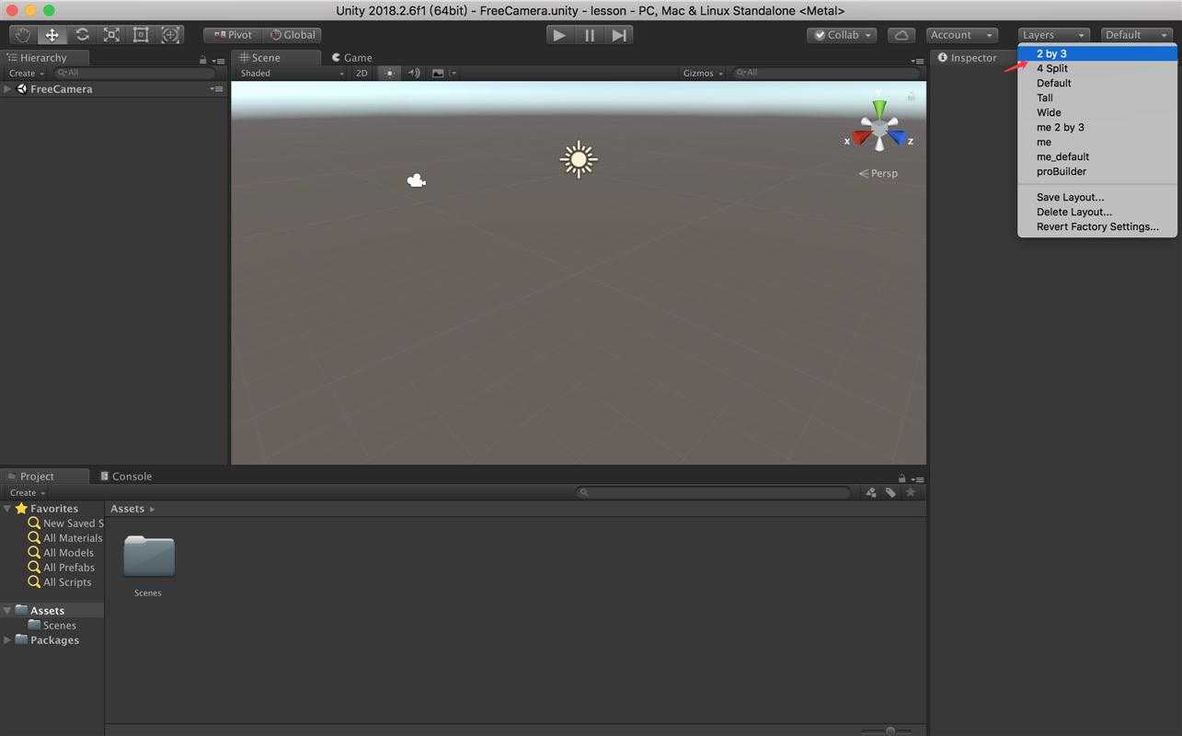Choose the 2 by 3 layout
This screenshot has height=736, width=1182.
(1097, 53)
